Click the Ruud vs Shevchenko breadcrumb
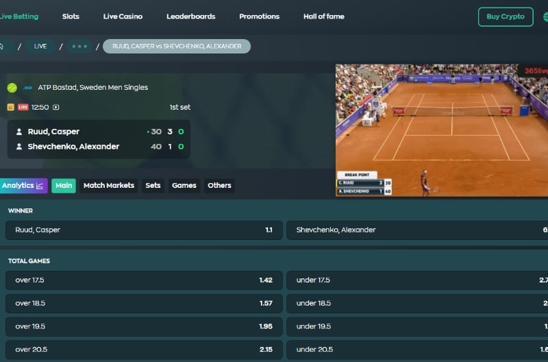 pyautogui.click(x=177, y=46)
